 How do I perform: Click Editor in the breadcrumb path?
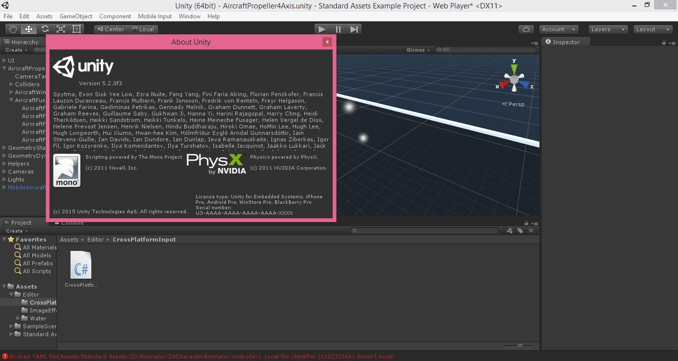[x=95, y=240]
